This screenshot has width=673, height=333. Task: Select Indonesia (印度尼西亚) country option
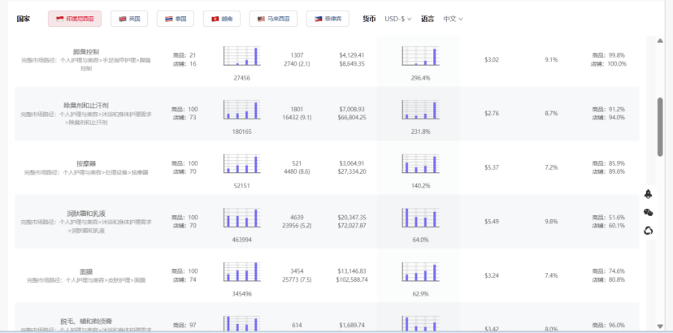click(x=74, y=19)
